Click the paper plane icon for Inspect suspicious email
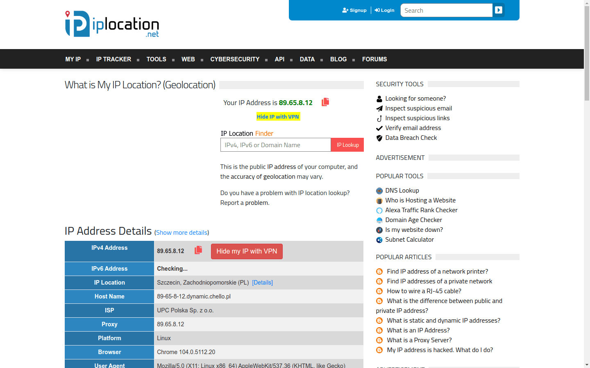 click(x=379, y=108)
